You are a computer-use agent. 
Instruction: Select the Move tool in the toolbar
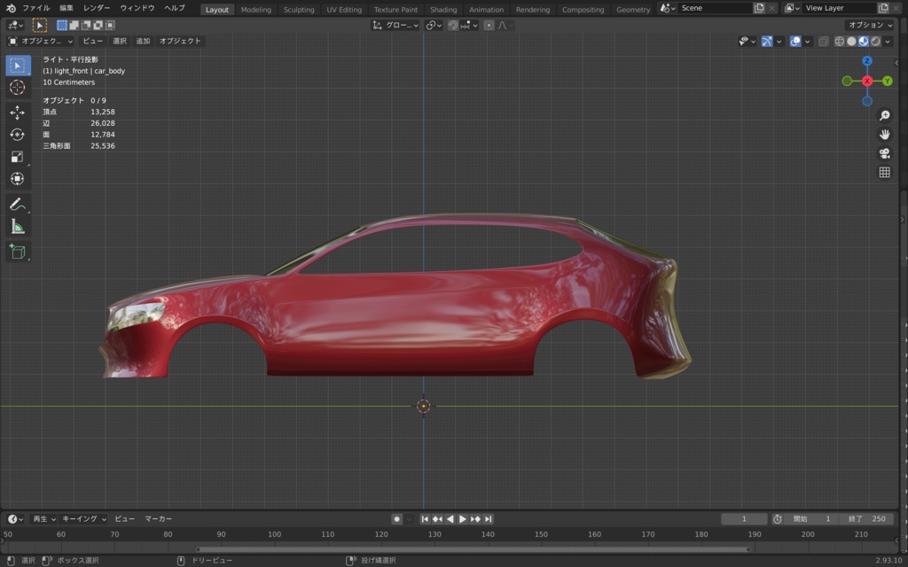click(x=18, y=113)
